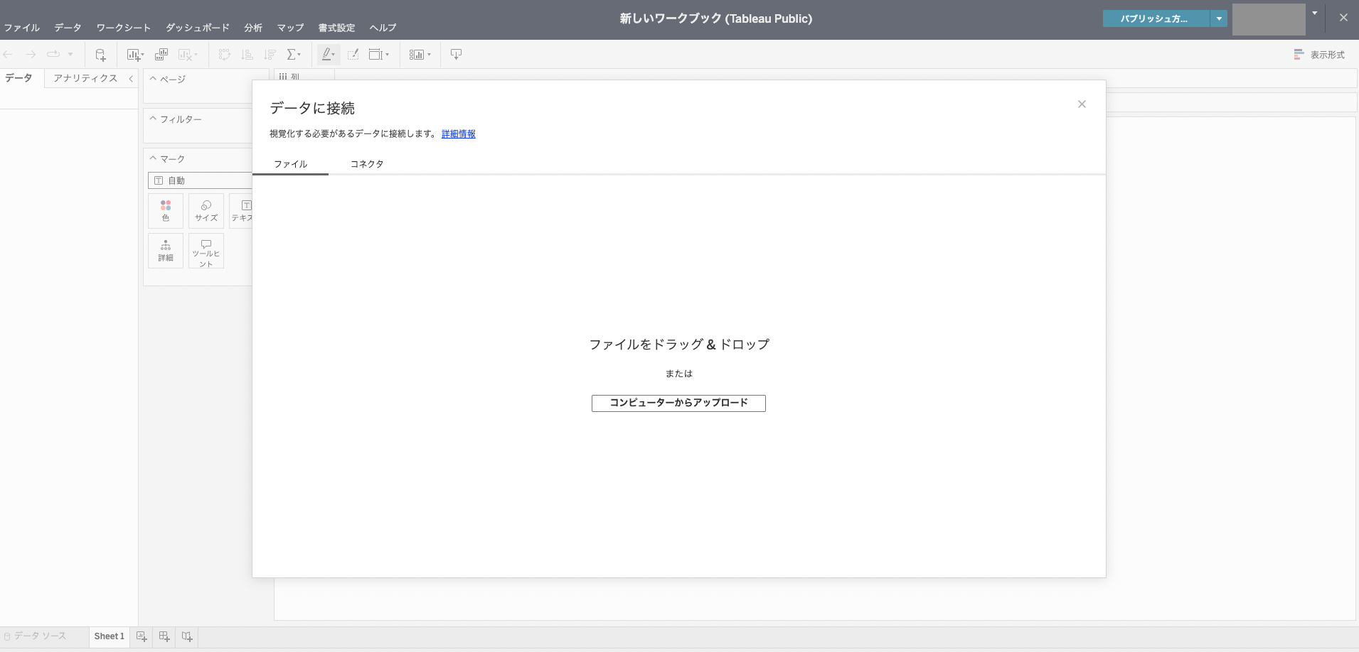Clear the sheet with the clear-sheet toolbar icon
This screenshot has height=652, width=1359.
(186, 54)
